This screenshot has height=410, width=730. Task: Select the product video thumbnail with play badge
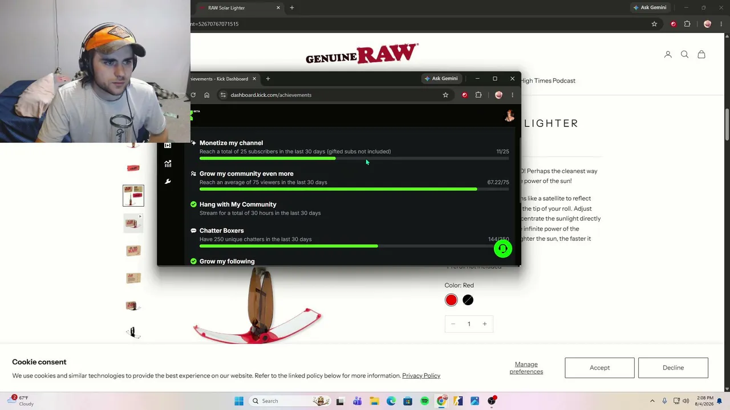133,223
